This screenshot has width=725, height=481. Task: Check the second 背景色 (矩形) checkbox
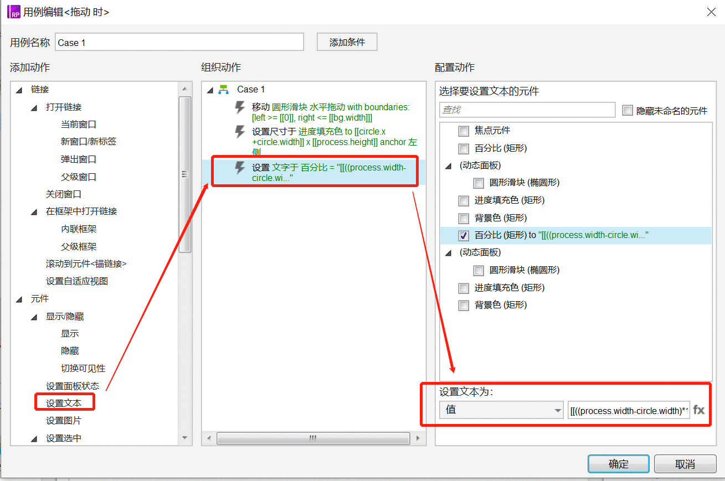464,305
